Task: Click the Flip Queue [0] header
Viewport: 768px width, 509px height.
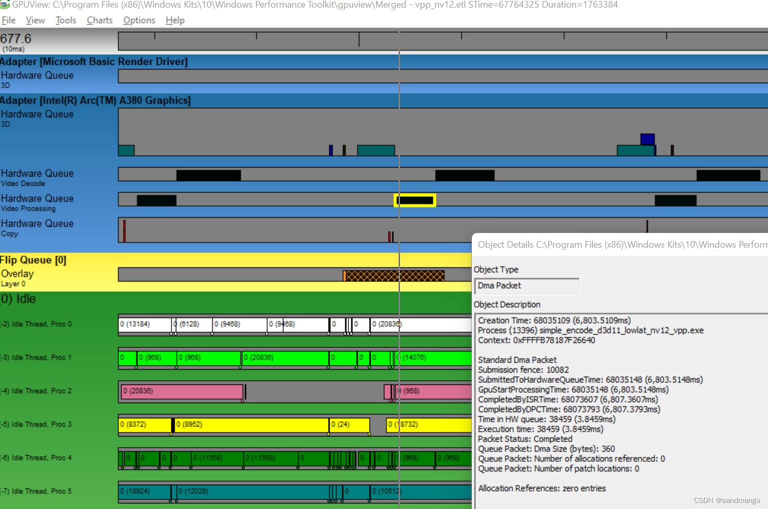Action: tap(33, 260)
